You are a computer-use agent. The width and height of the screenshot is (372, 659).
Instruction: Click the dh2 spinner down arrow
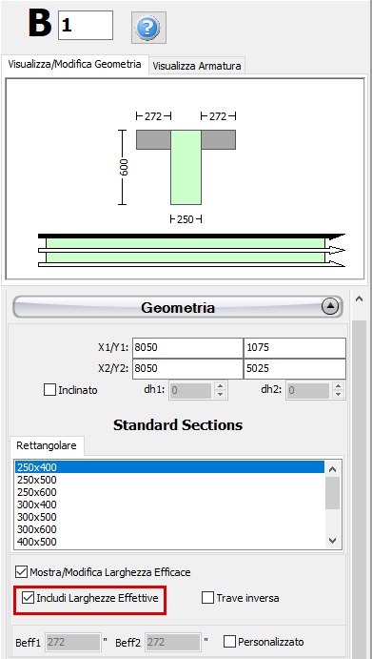(337, 395)
